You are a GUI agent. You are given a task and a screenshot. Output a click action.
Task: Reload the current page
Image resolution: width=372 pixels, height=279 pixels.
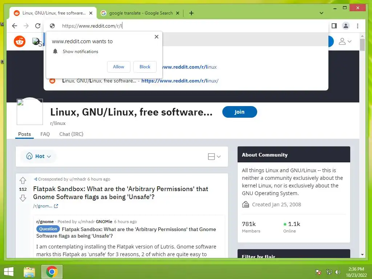point(38,26)
